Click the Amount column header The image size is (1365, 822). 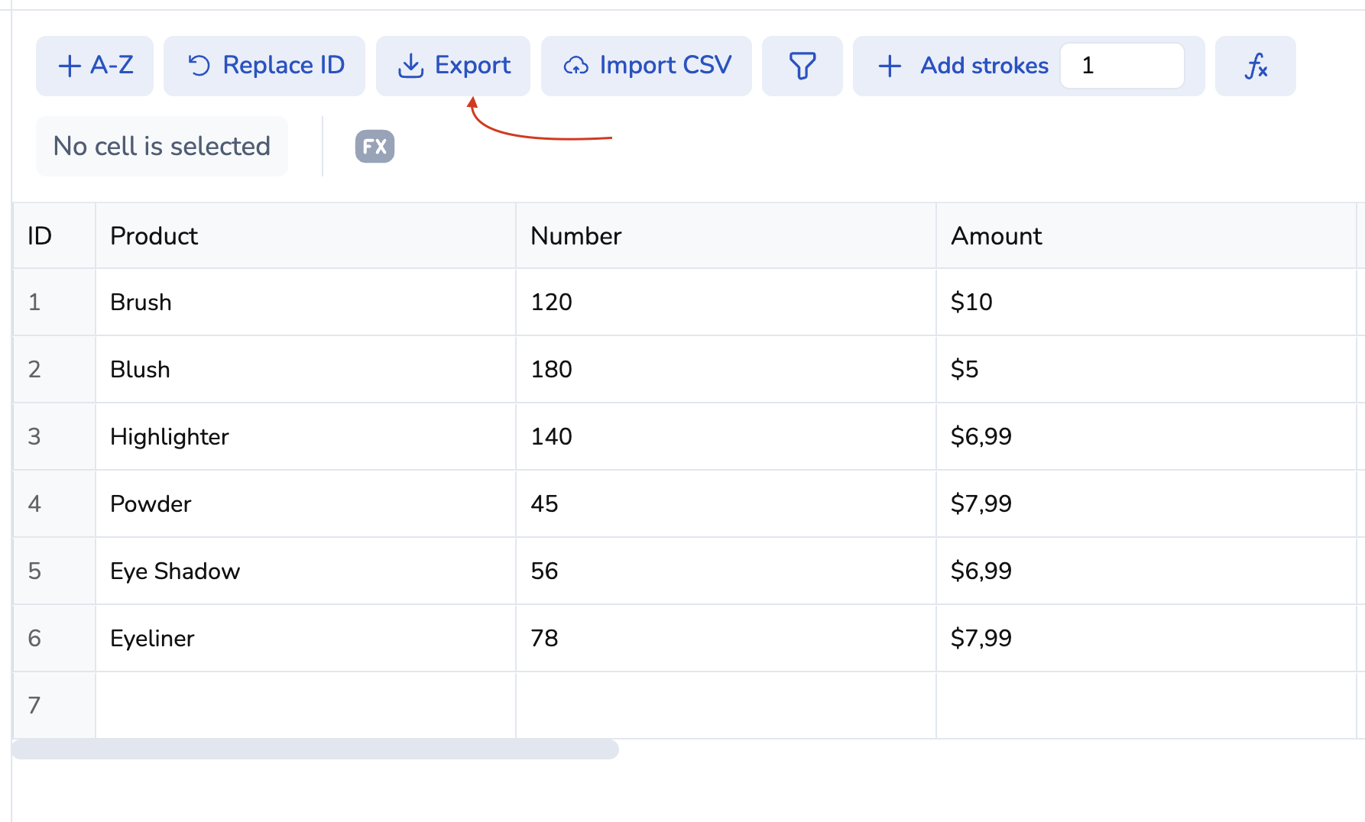tap(1146, 236)
